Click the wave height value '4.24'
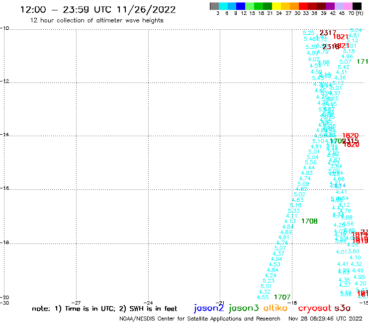The height and width of the screenshot is (323, 368). [271, 275]
